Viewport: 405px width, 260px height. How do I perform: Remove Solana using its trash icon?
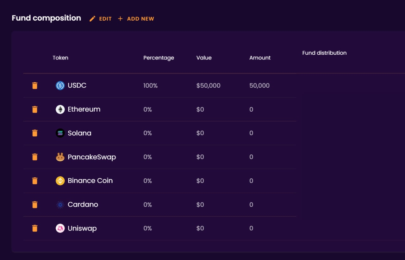tap(35, 133)
